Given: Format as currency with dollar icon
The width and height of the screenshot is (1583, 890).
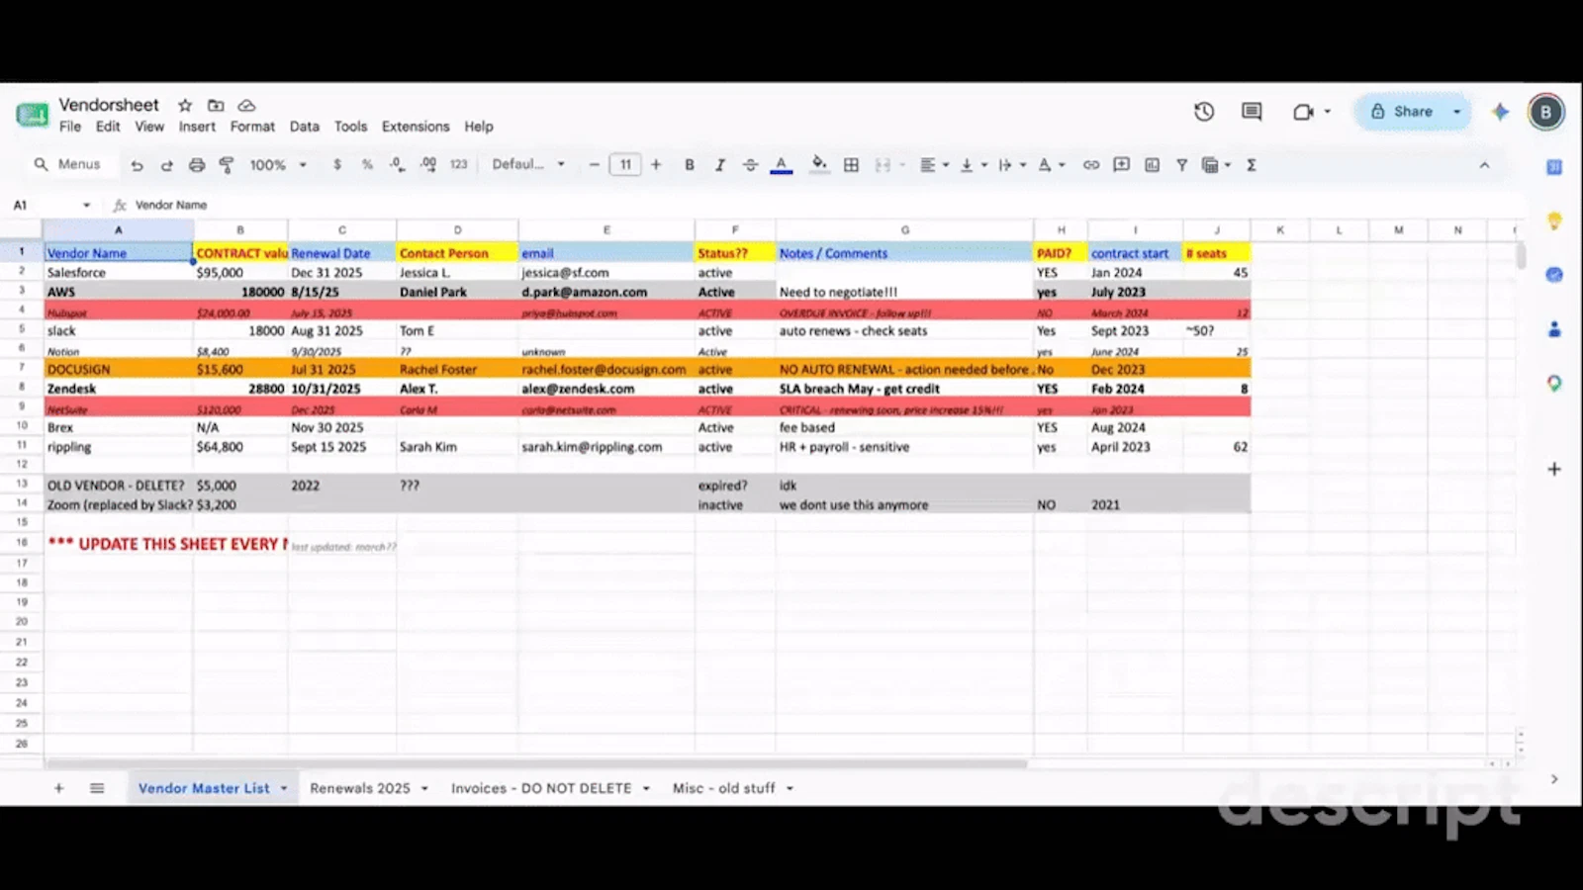Looking at the screenshot, I should point(337,165).
